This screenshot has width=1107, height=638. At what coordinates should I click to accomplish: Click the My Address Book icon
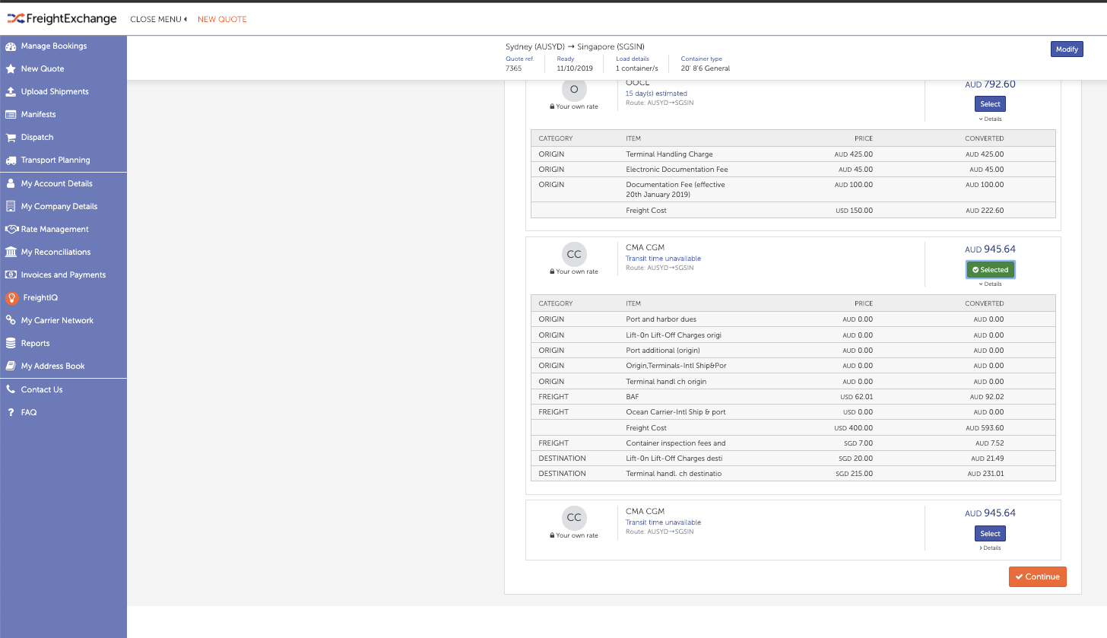11,366
